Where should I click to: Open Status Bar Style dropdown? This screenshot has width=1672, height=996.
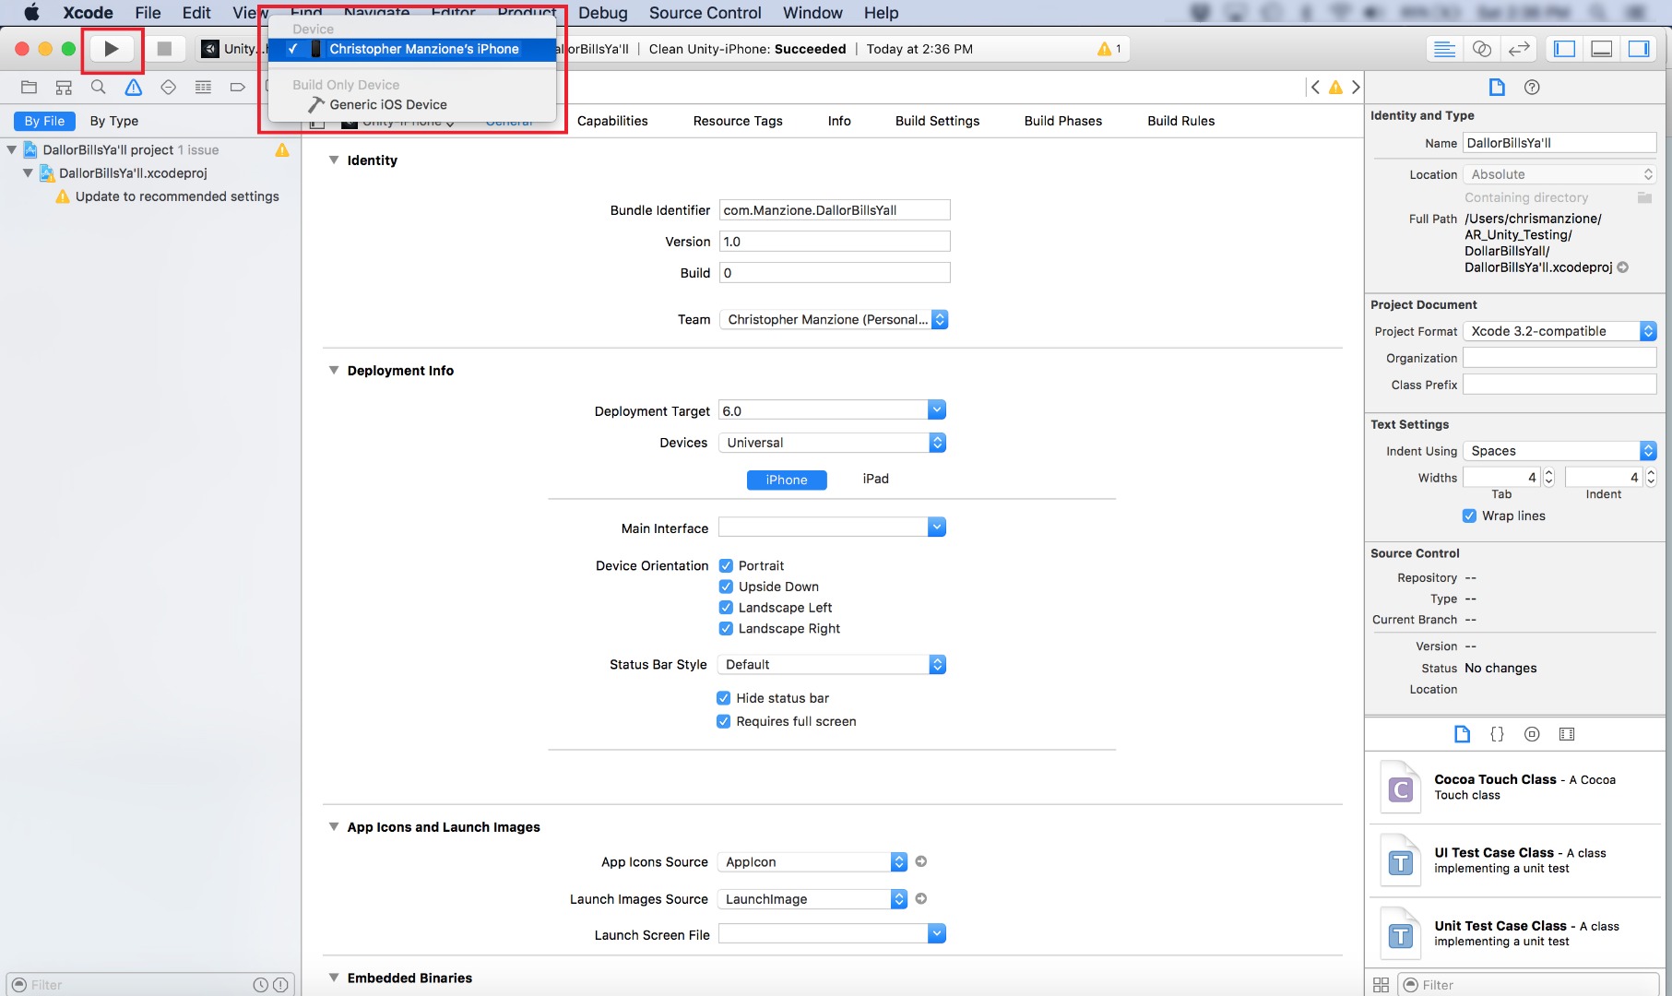click(833, 664)
